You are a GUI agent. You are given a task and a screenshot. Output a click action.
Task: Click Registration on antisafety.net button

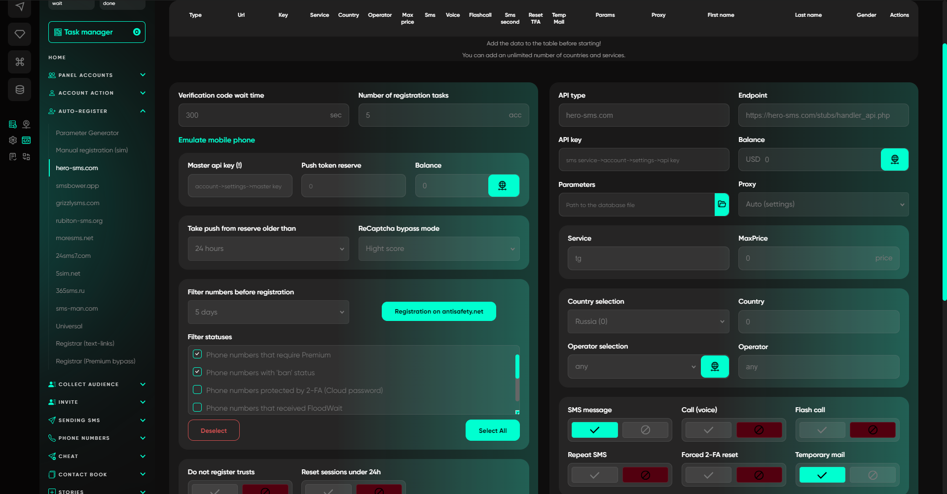(x=439, y=311)
